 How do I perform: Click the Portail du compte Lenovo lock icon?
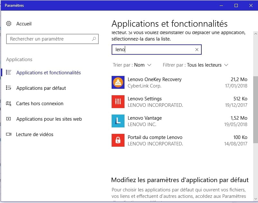[x=118, y=140]
